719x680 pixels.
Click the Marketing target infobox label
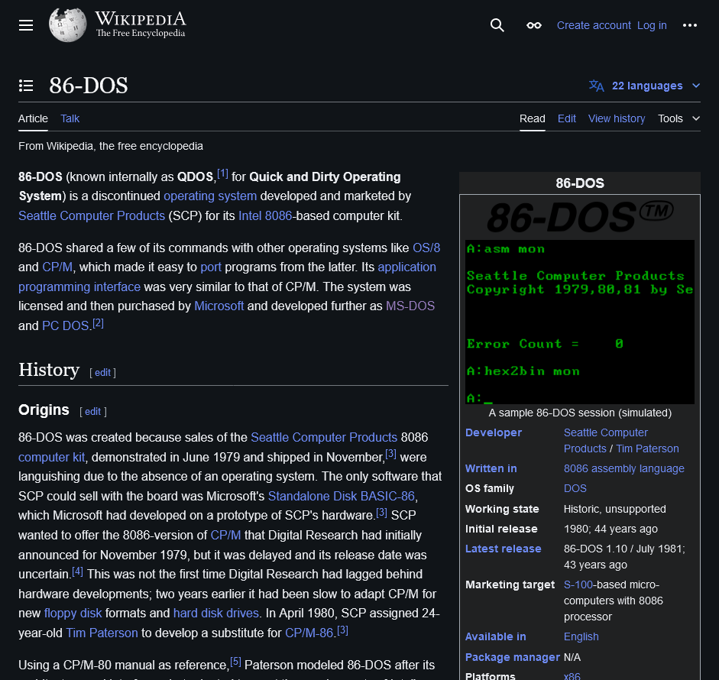[x=510, y=585]
